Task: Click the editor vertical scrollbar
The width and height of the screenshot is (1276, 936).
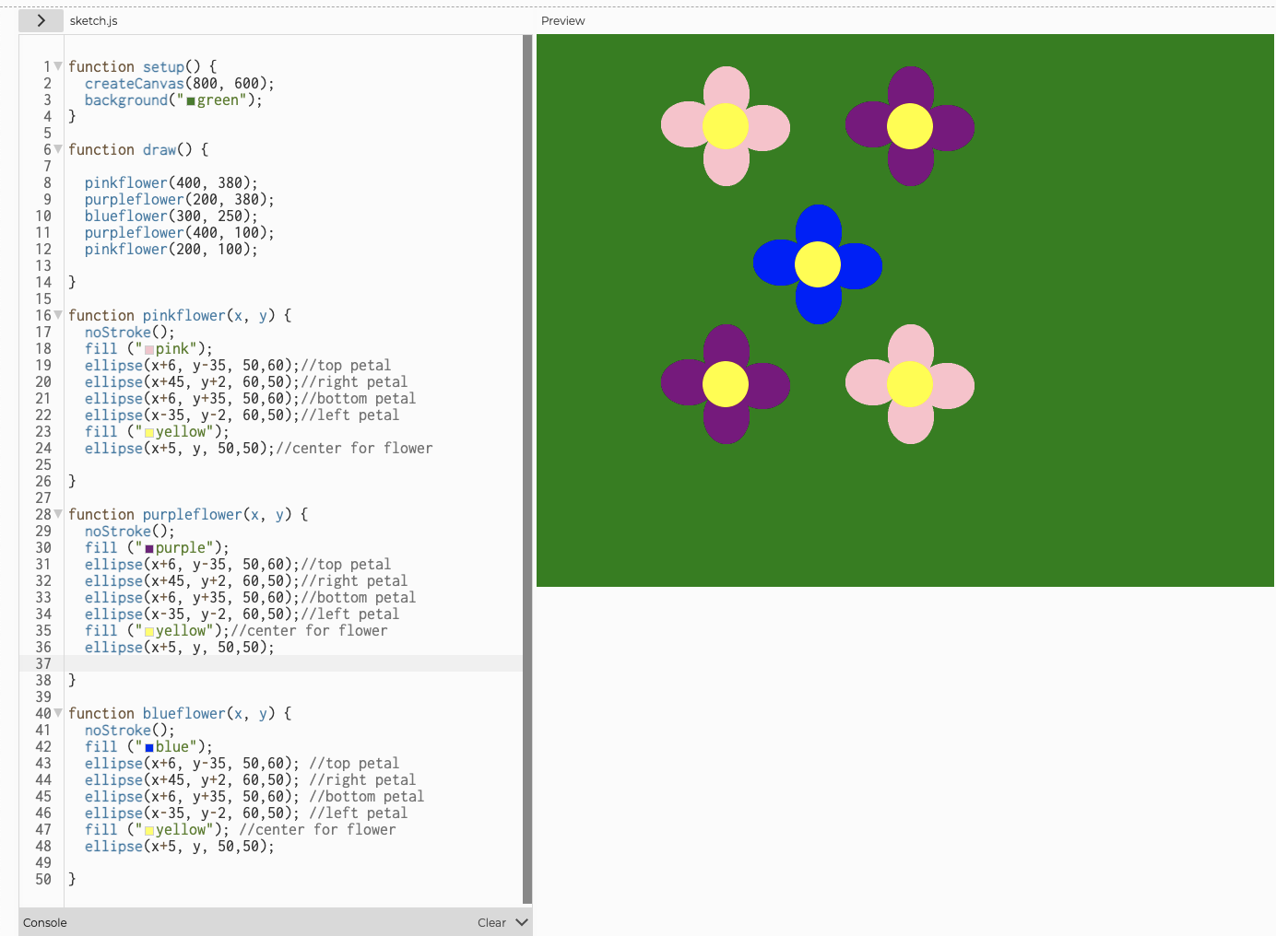Action: point(527,470)
